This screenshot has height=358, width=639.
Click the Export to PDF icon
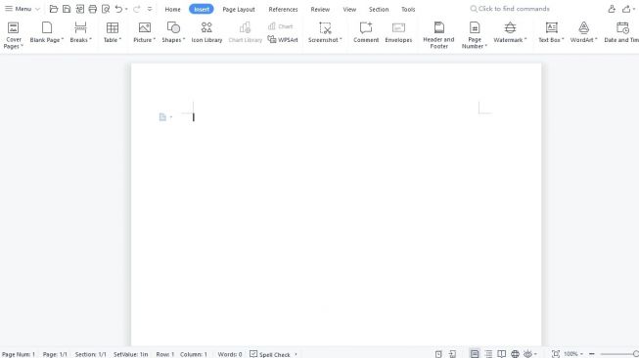pos(80,9)
